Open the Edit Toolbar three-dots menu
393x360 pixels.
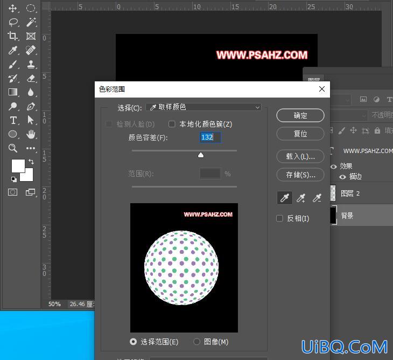pos(31,148)
